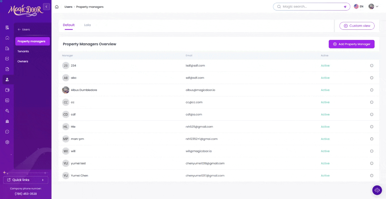Screen dimensions: 386x199
Task: Switch to the Lala view tab
Action: 87,25
